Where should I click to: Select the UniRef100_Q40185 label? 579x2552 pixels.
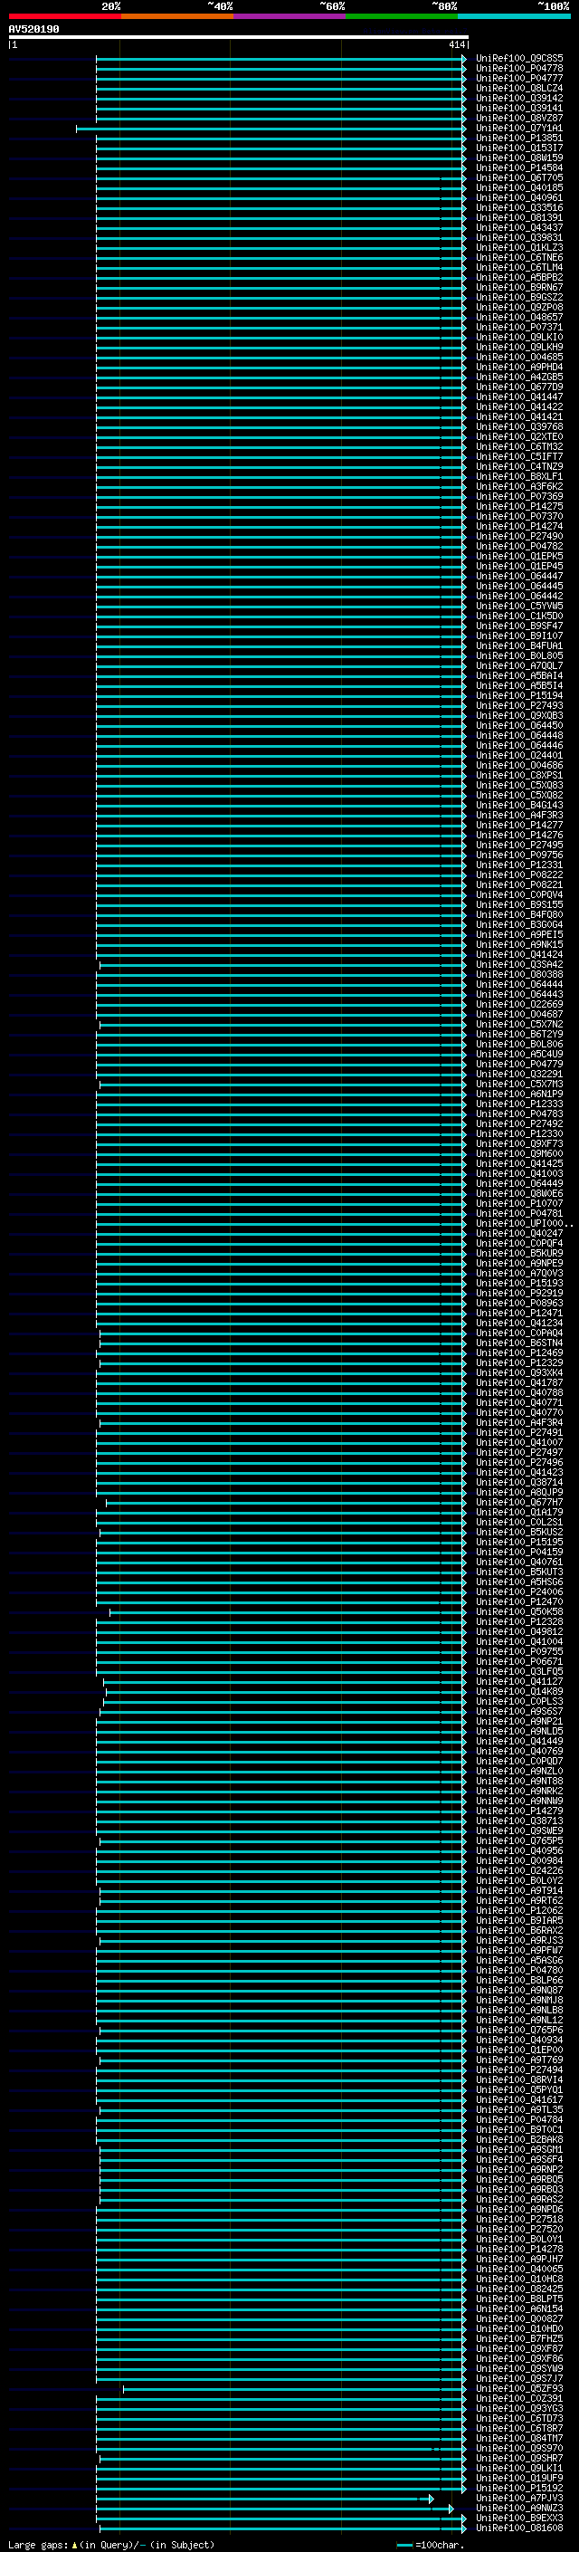518,187
